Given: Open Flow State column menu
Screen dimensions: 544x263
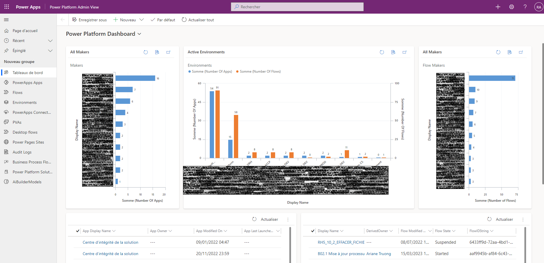Looking at the screenshot, I should point(454,231).
